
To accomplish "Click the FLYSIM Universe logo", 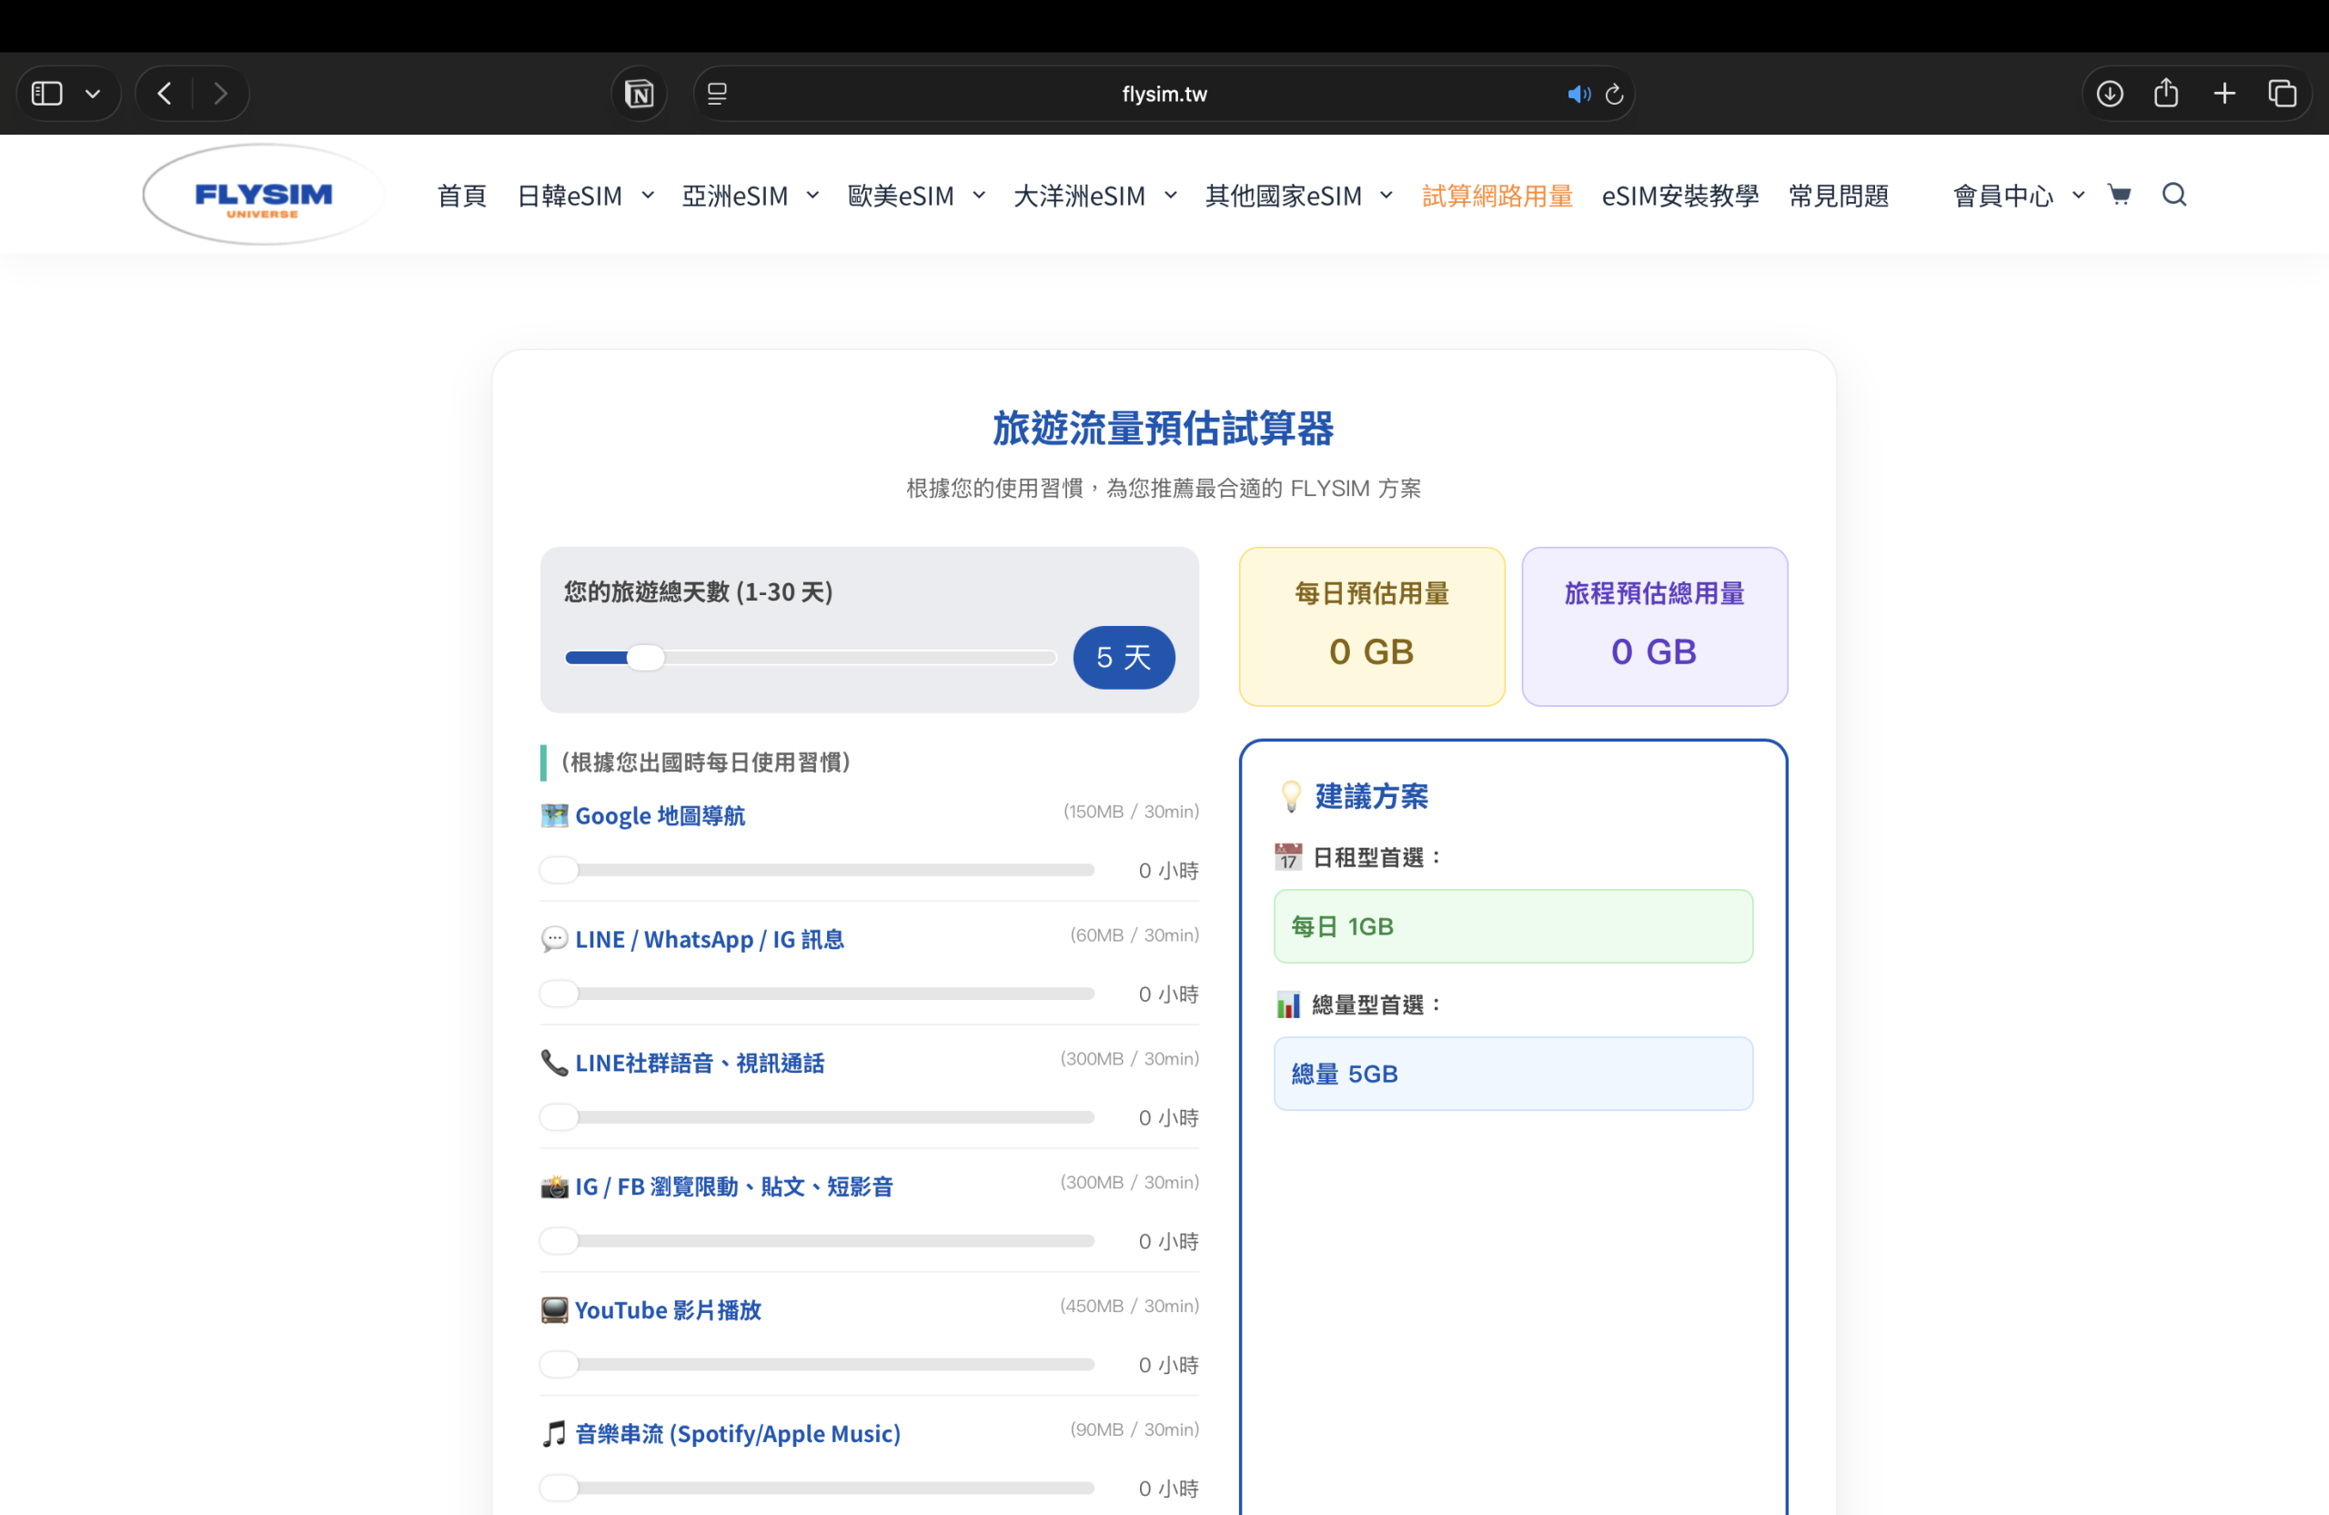I will click(x=263, y=196).
